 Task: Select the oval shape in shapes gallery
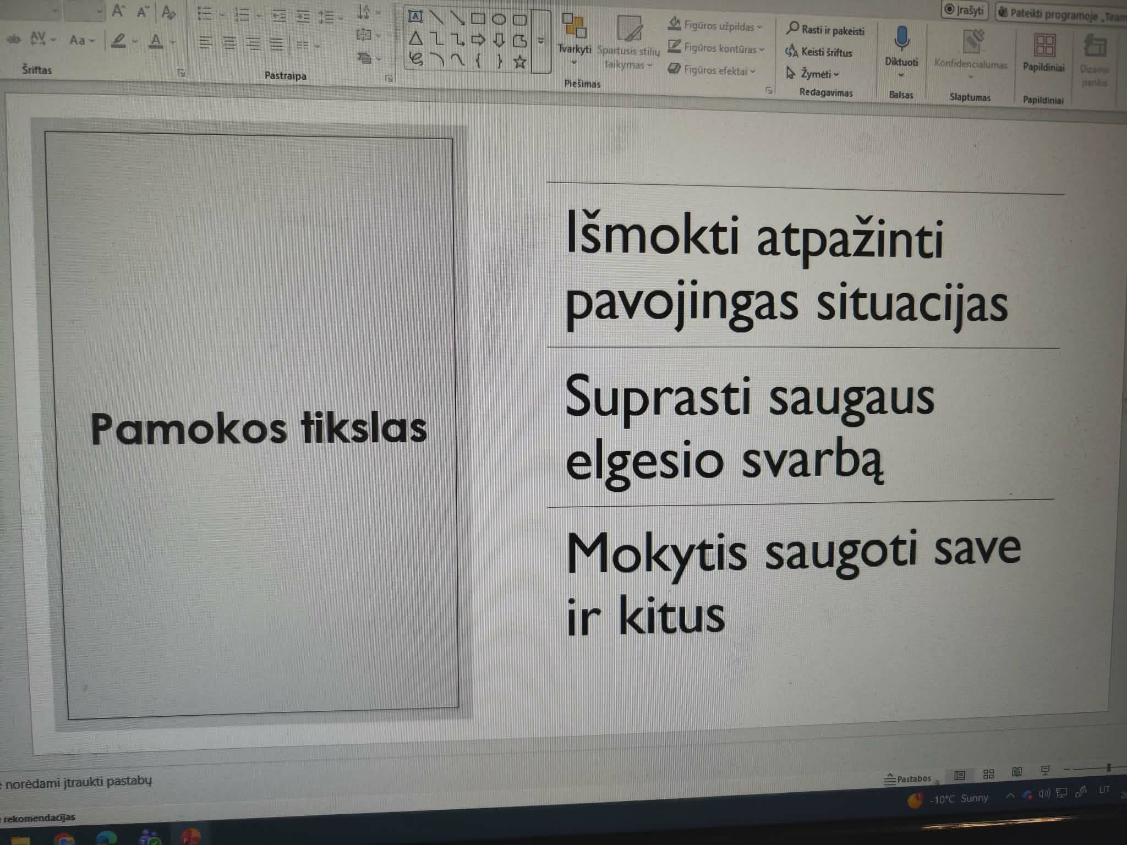click(x=499, y=19)
